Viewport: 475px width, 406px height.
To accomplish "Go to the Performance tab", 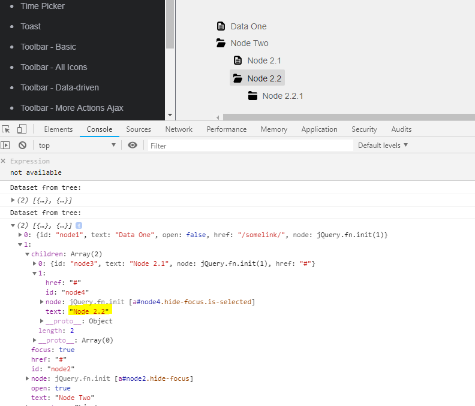I will tap(227, 129).
